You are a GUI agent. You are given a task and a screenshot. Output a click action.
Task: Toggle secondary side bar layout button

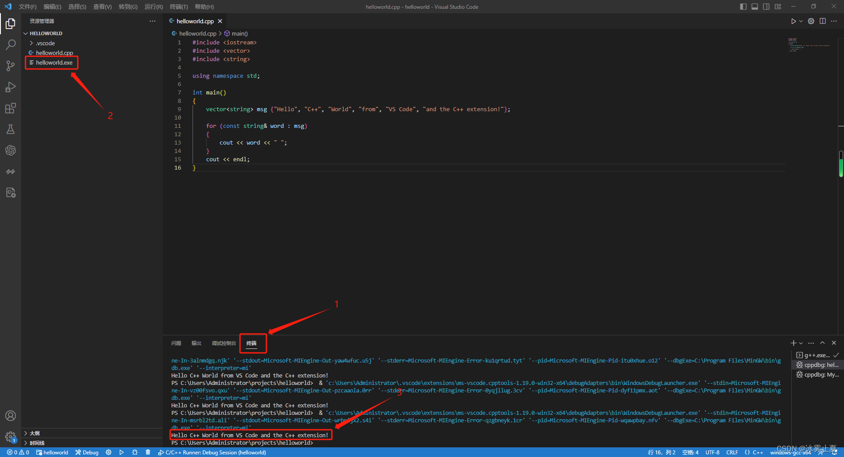[766, 7]
